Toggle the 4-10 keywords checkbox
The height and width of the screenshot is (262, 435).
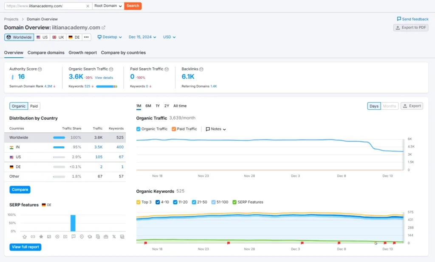pyautogui.click(x=158, y=202)
